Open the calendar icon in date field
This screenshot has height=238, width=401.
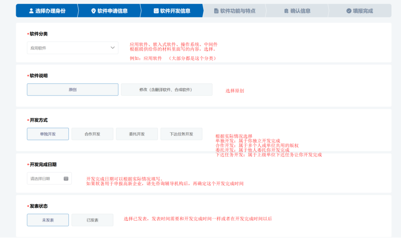click(x=66, y=178)
